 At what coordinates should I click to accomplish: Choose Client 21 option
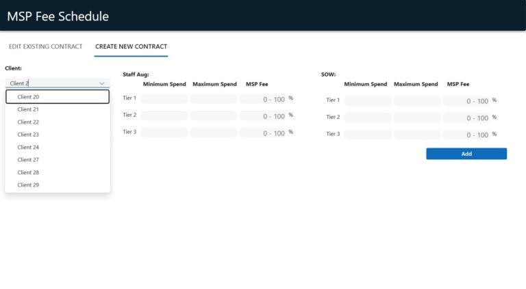(58, 109)
